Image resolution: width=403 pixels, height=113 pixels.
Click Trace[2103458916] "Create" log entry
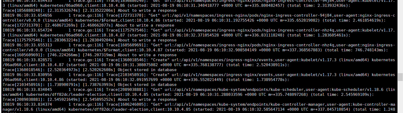[x=199, y=77]
